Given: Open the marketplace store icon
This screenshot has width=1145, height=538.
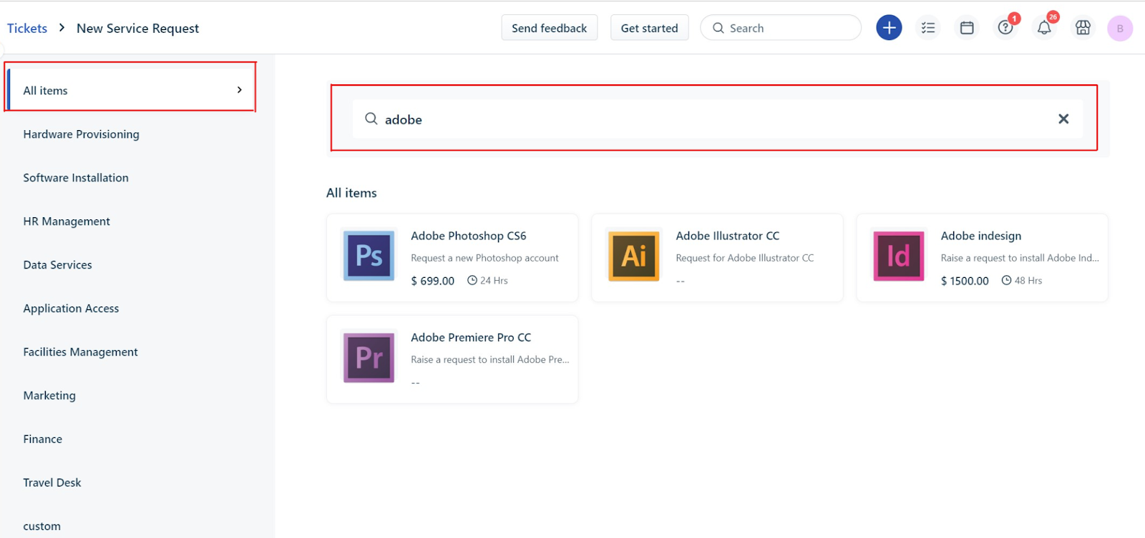Looking at the screenshot, I should point(1083,28).
